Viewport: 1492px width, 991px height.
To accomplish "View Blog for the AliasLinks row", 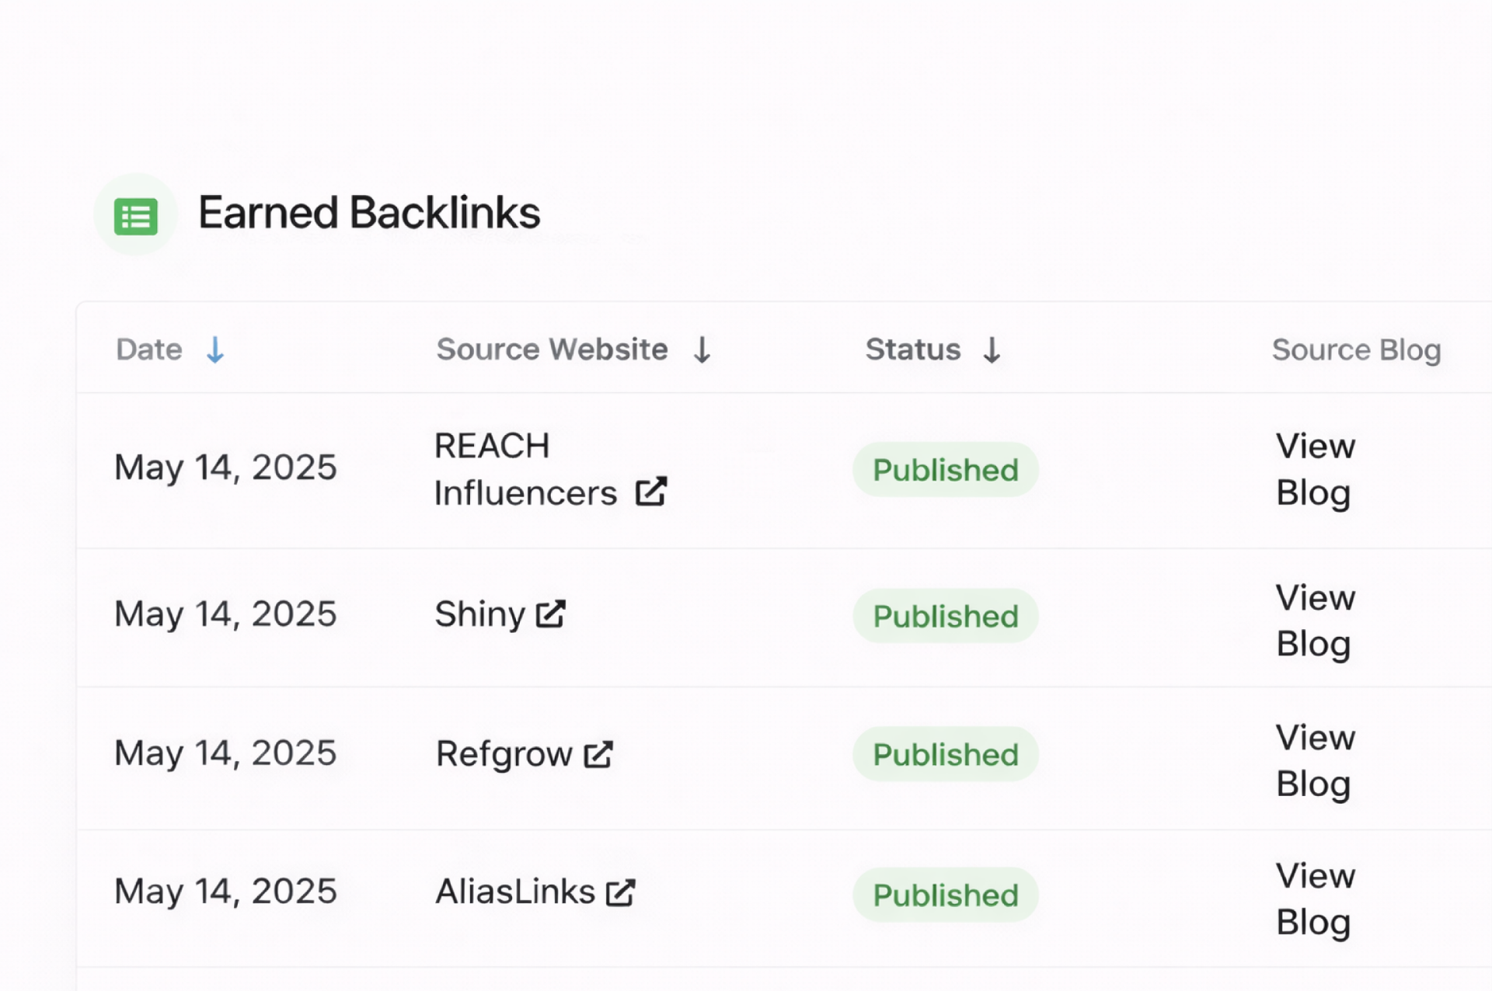I will [1315, 899].
